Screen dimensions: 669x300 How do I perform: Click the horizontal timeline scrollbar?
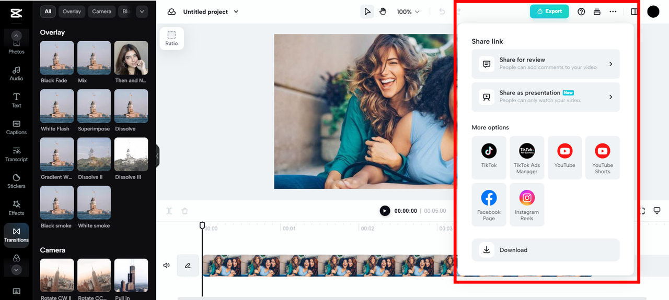point(412,298)
